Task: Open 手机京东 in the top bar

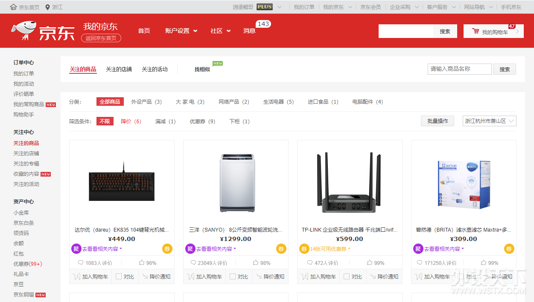Action: (511, 7)
